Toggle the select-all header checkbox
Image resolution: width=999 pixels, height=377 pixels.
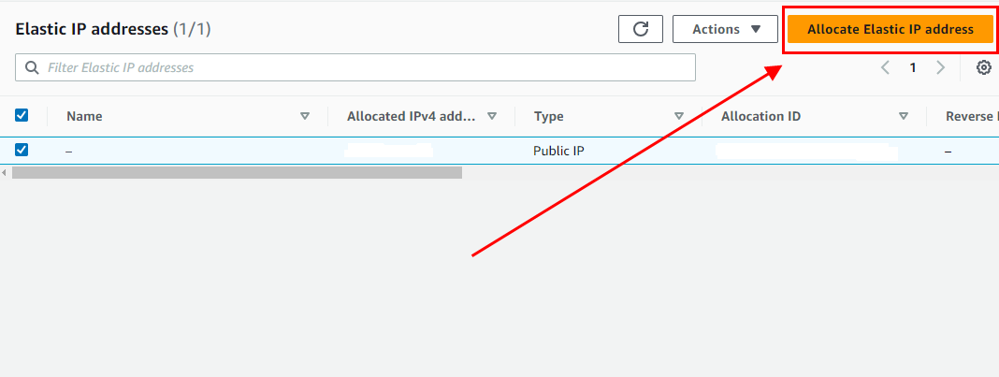[x=22, y=115]
